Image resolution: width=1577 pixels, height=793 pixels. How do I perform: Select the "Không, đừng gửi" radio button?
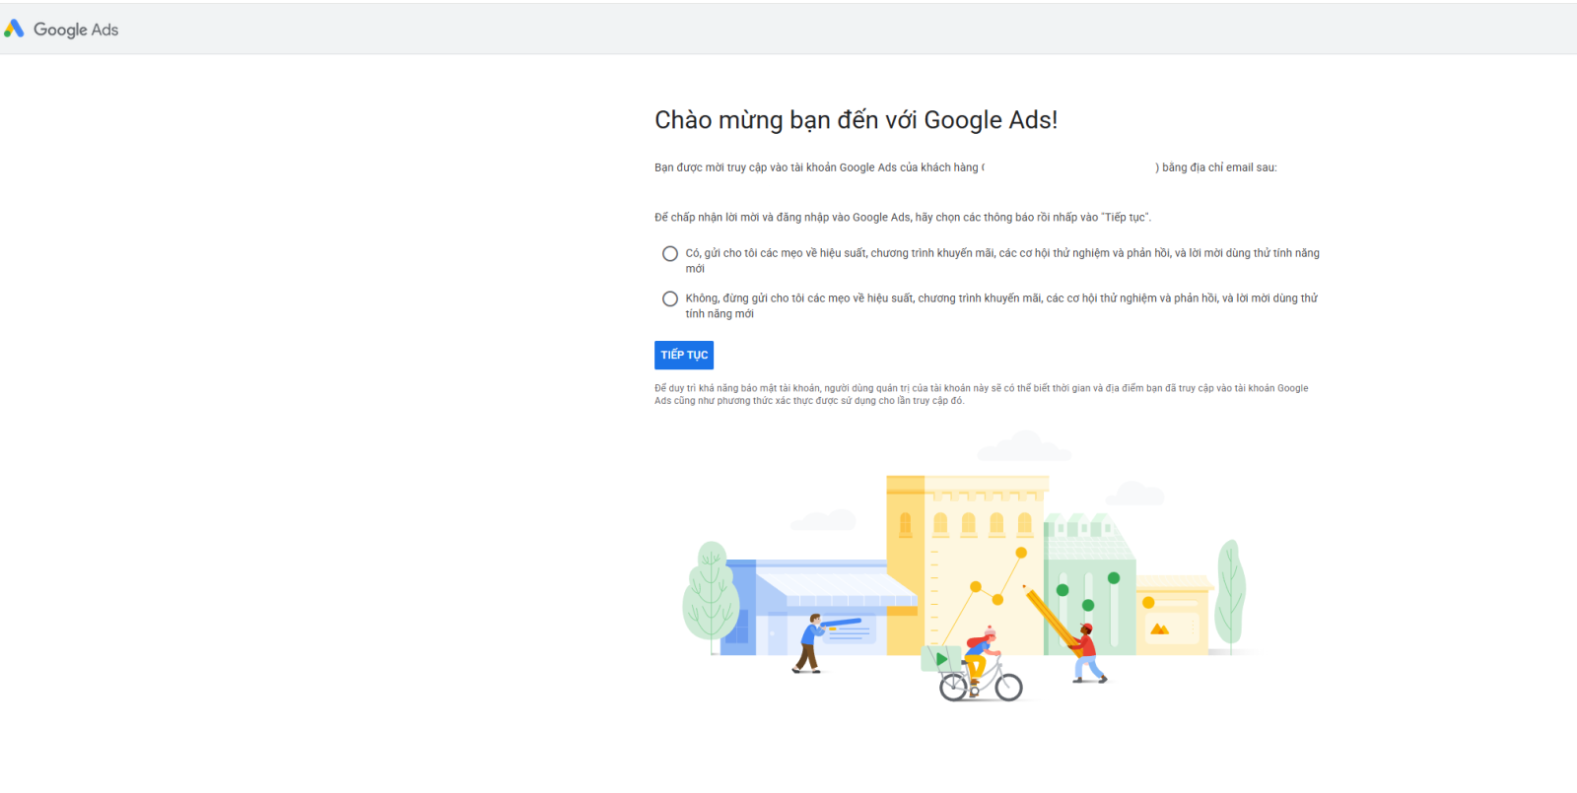pos(670,299)
